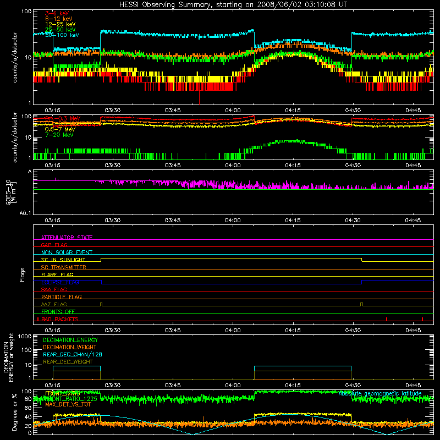Select the SC_IN_SUNLIGHT flag label
The image size is (440, 440).
[63, 260]
